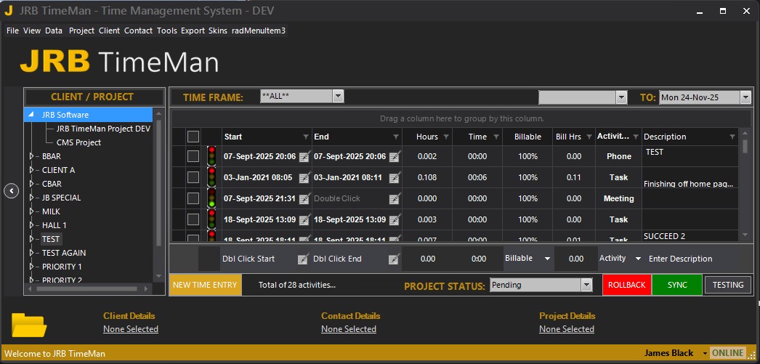Open Start date editor for 03-Jan-2021 08:05
The width and height of the screenshot is (760, 364).
304,177
